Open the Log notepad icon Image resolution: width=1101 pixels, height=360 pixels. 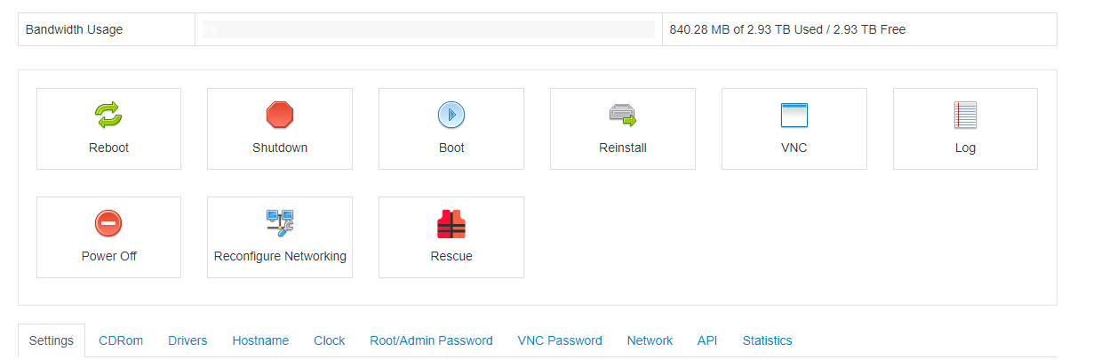(x=965, y=115)
